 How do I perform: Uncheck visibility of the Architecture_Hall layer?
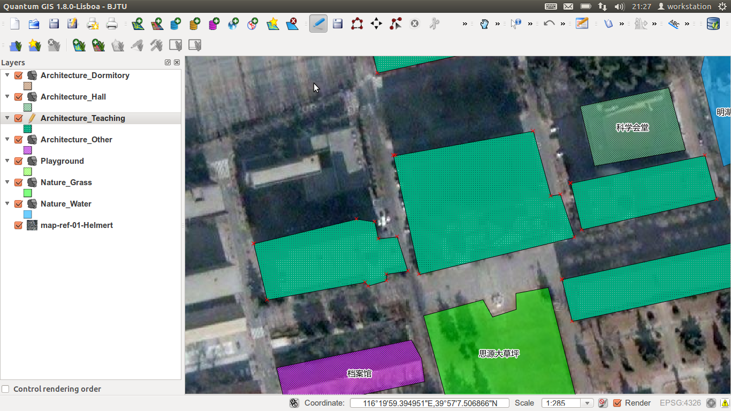coord(18,97)
